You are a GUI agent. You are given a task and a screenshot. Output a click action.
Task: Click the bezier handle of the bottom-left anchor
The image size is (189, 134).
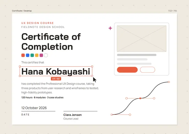(130, 115)
